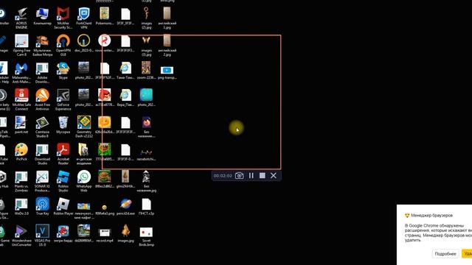This screenshot has height=265, width=472.
Task: Select the Pokemons image file
Action: (105, 16)
